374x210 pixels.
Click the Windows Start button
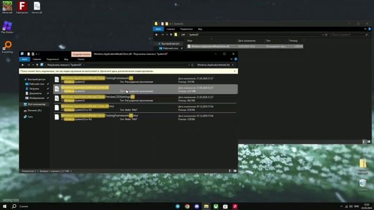pyautogui.click(x=5, y=206)
